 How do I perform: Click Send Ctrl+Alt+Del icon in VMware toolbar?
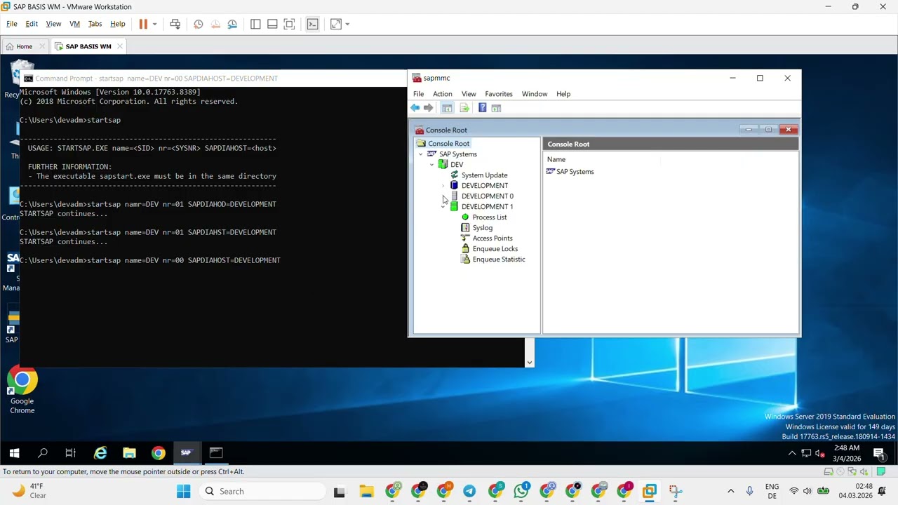click(x=175, y=24)
